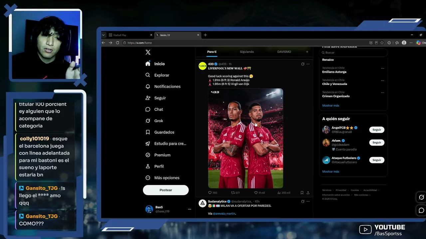Open the Inicio home page

[x=155, y=64]
